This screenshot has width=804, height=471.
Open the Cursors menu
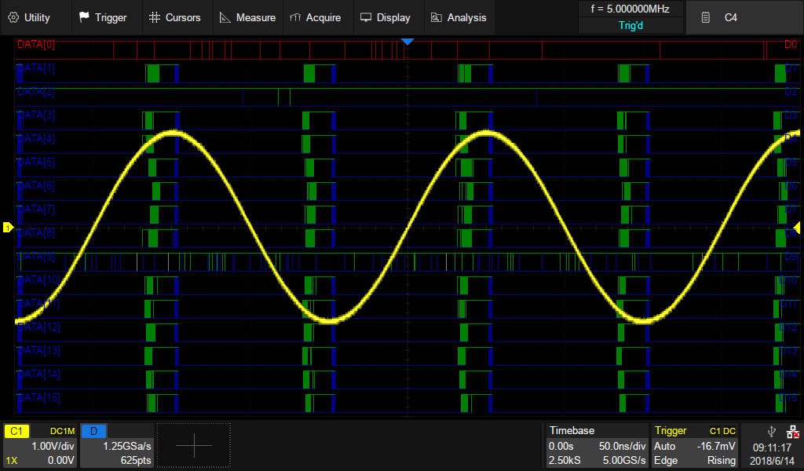point(174,17)
